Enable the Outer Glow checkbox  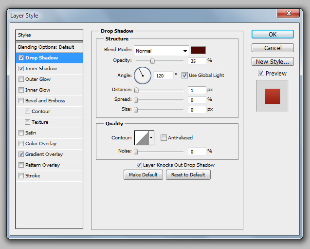pyautogui.click(x=21, y=79)
